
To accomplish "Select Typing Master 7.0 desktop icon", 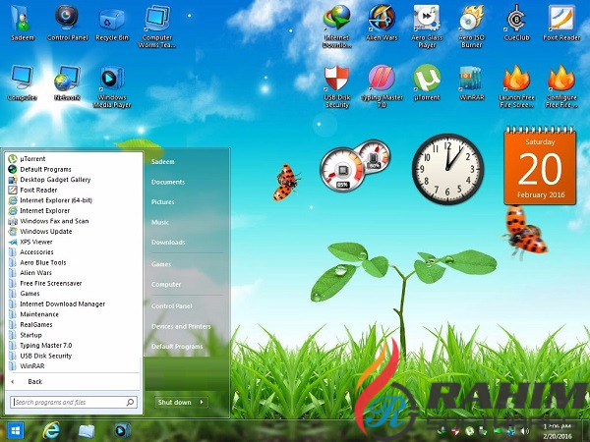I will click(381, 81).
